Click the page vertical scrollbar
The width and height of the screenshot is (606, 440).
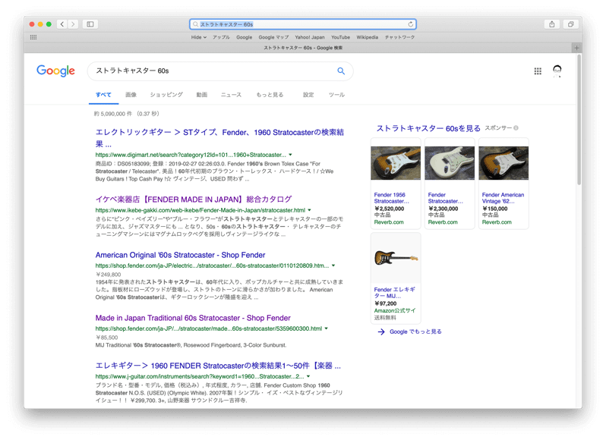click(579, 120)
